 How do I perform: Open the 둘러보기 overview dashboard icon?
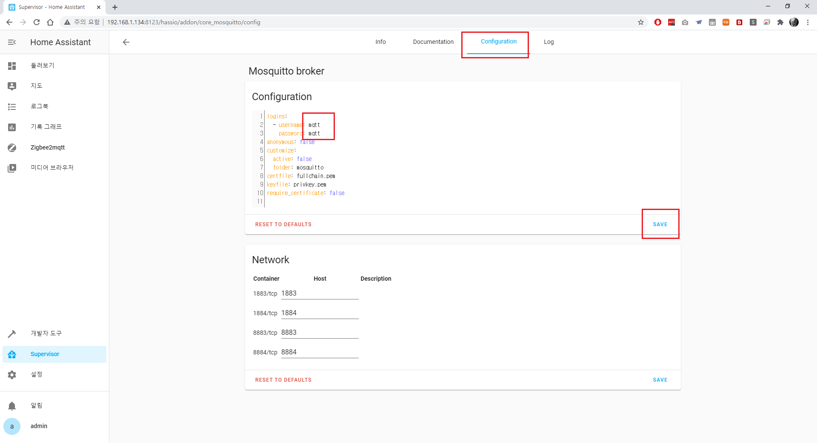(12, 66)
